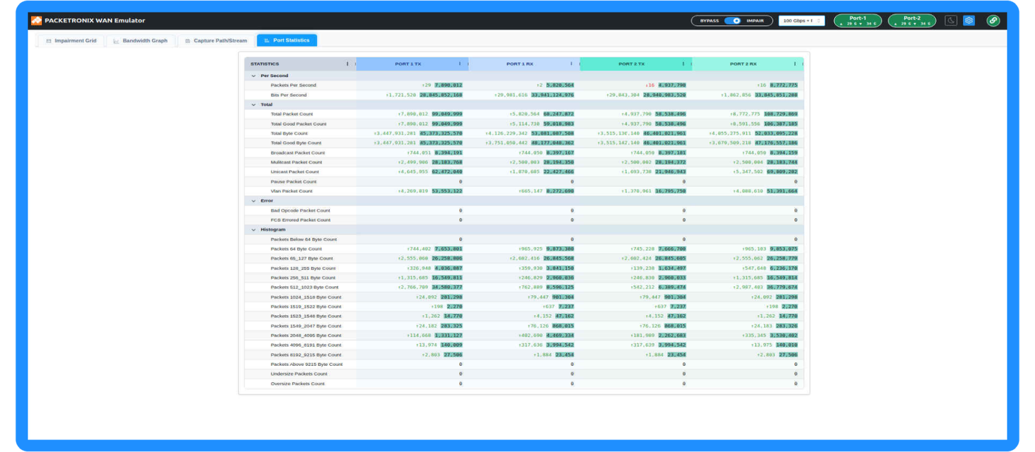Click Port 2 RX Bits Per Second value

coord(776,95)
